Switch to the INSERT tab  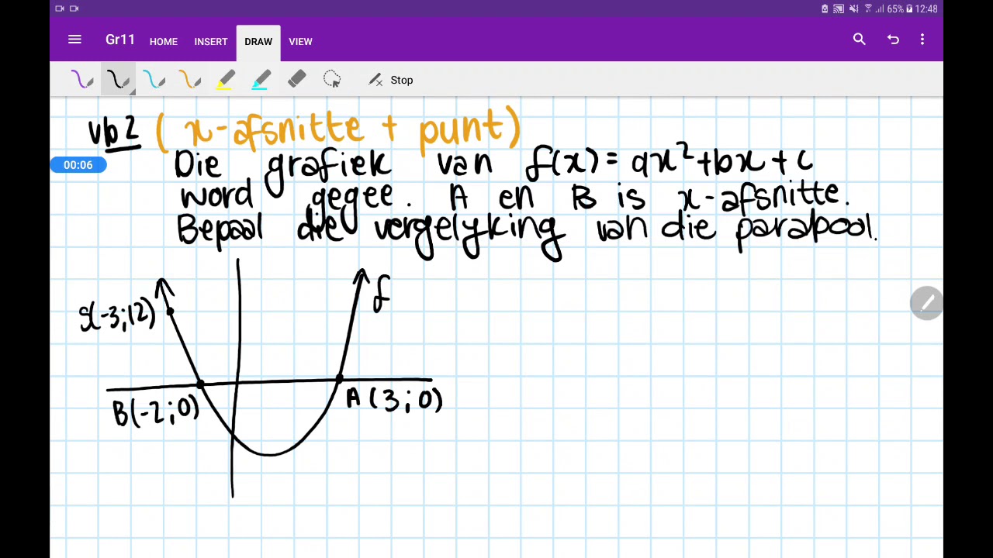(x=211, y=42)
